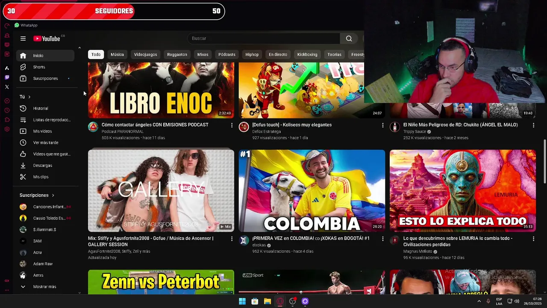Open the Magnus Mefisto channel avatar
Viewport: 547px width, 308px height.
click(394, 240)
